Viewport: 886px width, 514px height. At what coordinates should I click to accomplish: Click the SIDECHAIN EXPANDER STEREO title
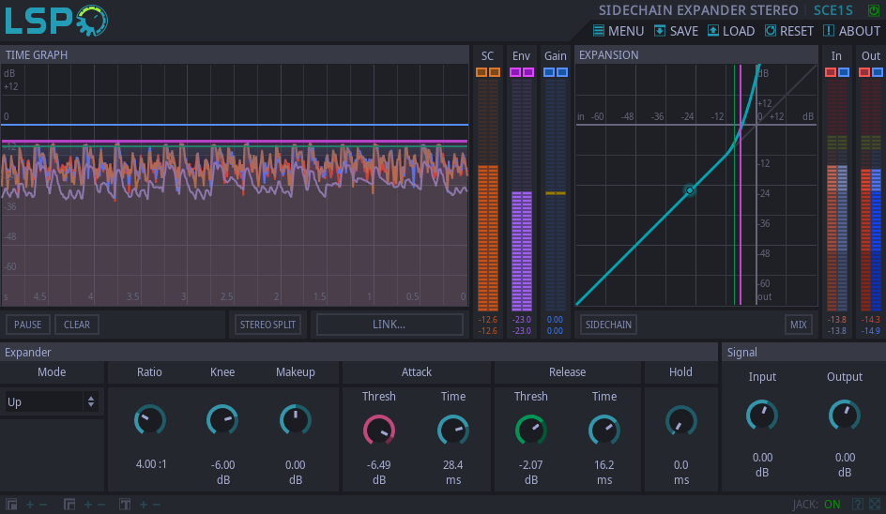point(698,10)
